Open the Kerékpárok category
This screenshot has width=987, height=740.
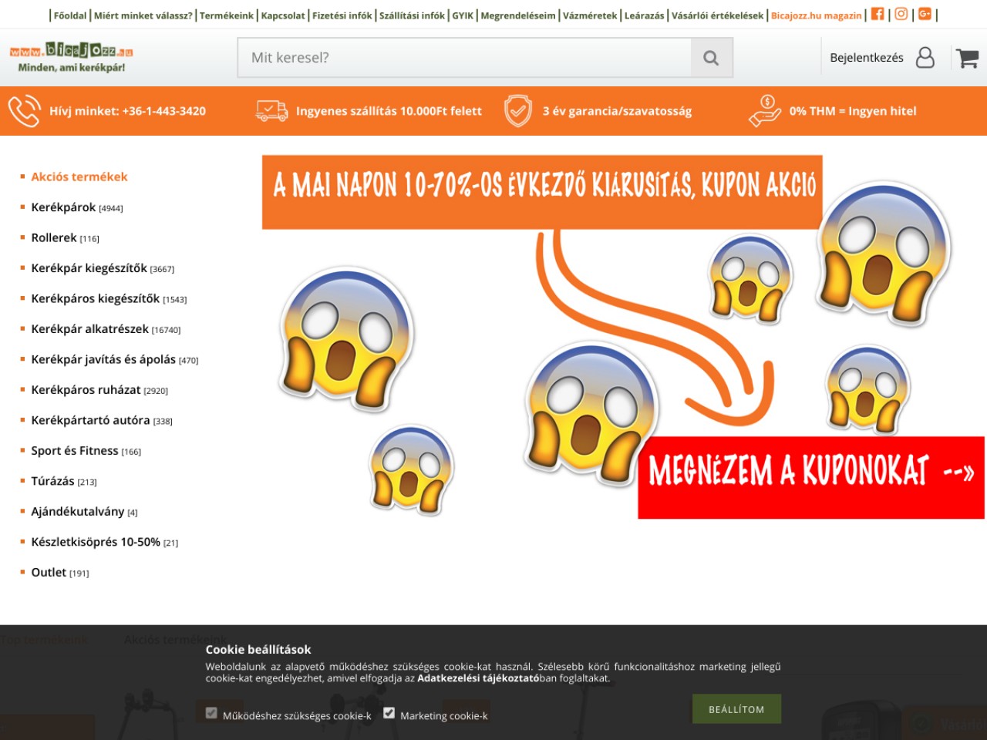[x=63, y=207]
